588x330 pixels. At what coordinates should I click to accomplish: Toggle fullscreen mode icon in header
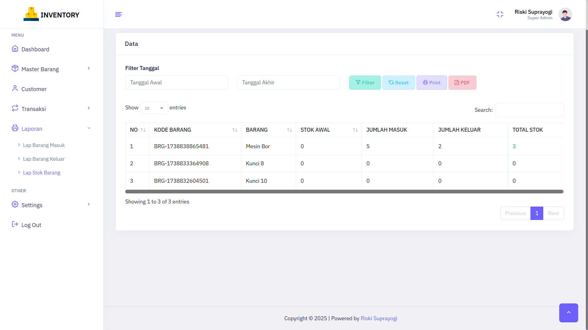pos(500,14)
